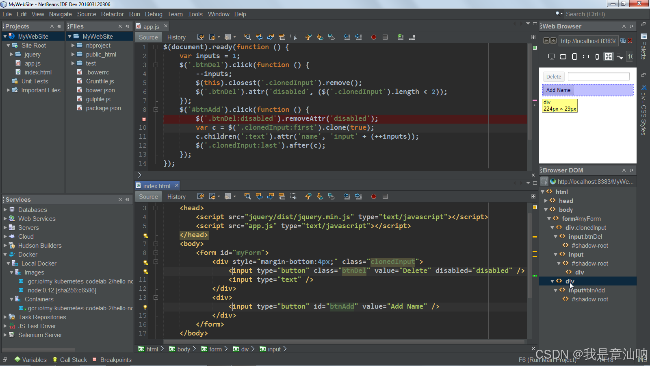Click Add Name button in Web Browser
650x366 pixels.
[x=558, y=90]
